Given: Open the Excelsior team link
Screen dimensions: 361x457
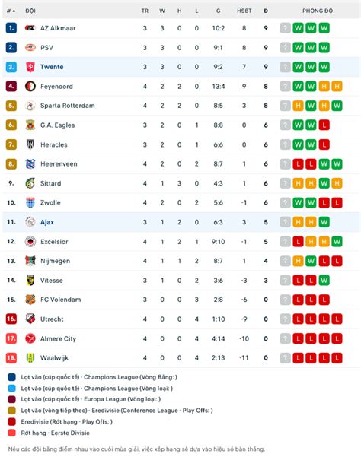Looking at the screenshot, I should point(54,242).
